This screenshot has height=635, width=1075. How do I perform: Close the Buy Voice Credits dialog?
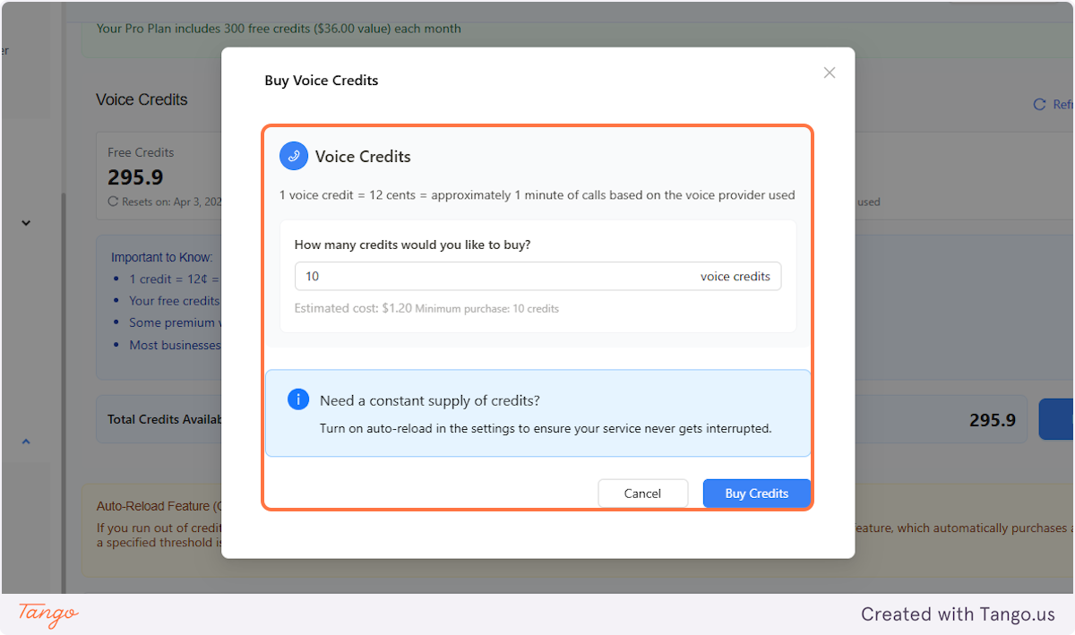pyautogui.click(x=830, y=73)
